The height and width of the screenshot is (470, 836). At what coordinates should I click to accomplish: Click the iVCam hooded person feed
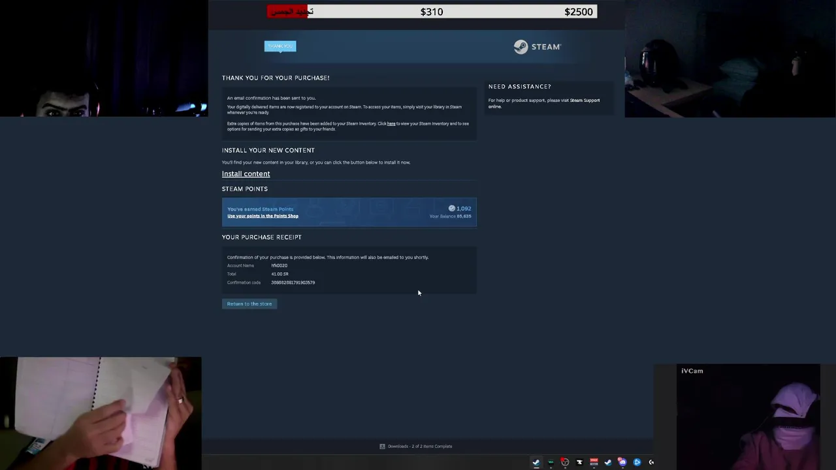point(748,417)
